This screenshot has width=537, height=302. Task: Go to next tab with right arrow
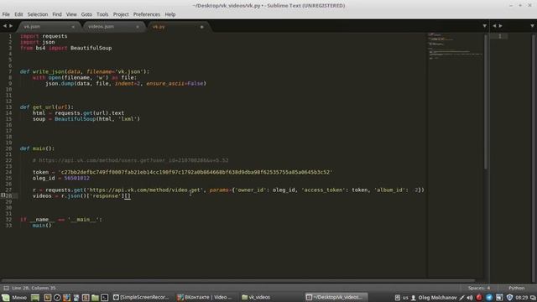tap(11, 26)
